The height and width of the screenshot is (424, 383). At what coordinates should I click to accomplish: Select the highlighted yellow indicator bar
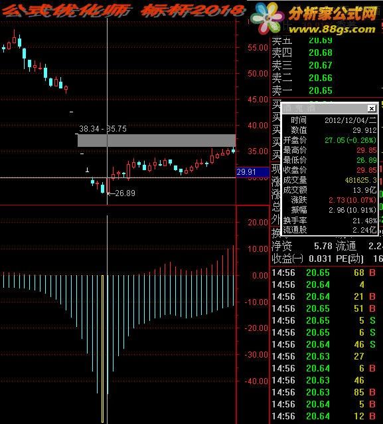[103, 349]
